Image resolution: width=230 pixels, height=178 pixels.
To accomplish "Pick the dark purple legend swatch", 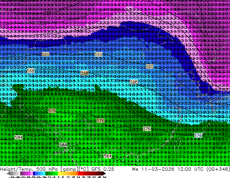I will click(x=21, y=173).
